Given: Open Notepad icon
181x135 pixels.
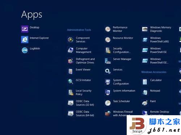Looking at the screenshot, I should tap(145, 93).
